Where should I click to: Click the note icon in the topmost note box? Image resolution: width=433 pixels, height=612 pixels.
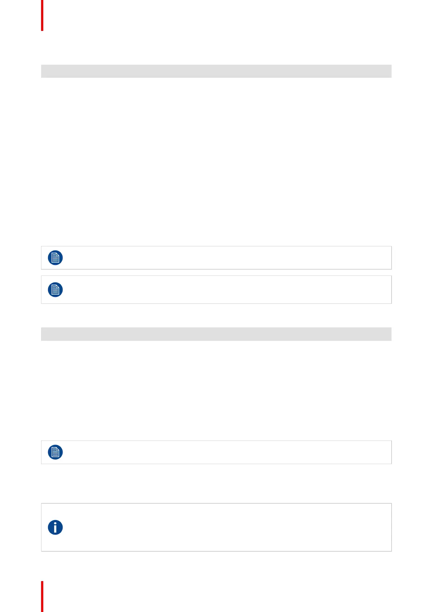(55, 258)
